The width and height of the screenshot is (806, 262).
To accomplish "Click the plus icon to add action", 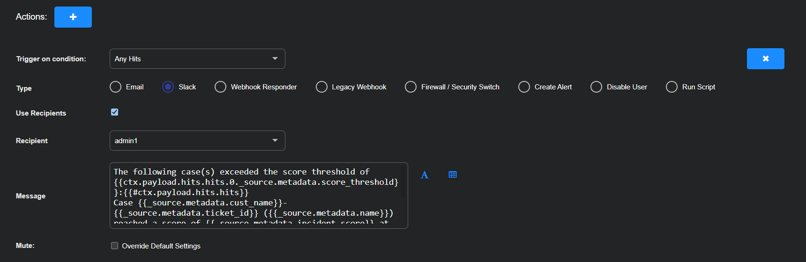I will click(x=73, y=17).
